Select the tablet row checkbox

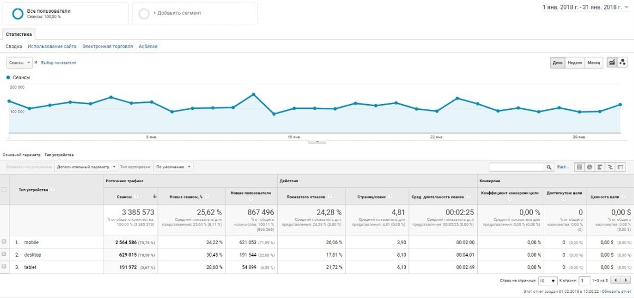[4, 267]
